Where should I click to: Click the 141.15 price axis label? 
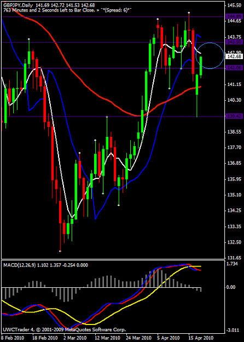[x=235, y=84]
